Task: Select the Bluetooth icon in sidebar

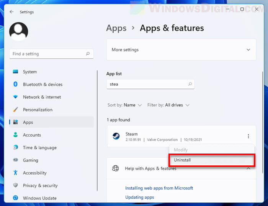Action: point(15,84)
